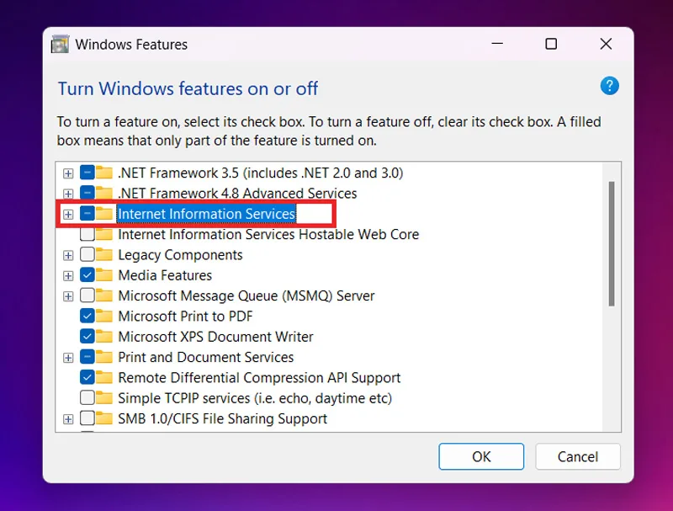Click folder icon beside Hostable Web Core
Viewport: 673px width, 511px height.
103,234
